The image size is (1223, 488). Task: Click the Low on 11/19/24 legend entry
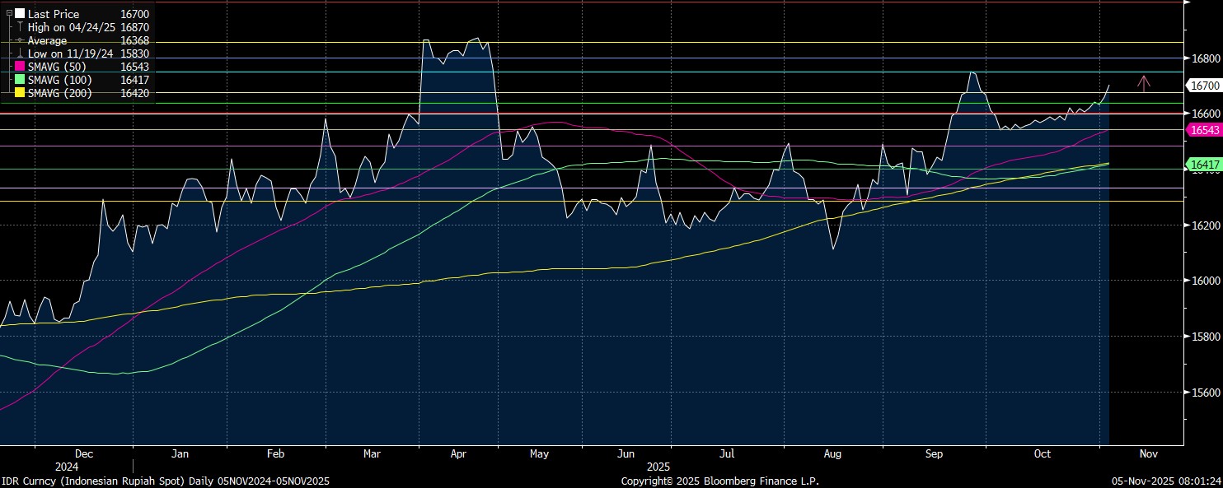71,53
